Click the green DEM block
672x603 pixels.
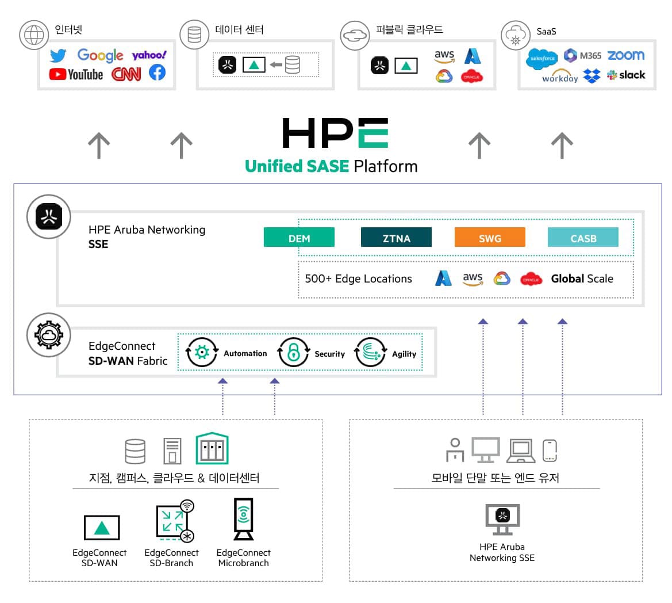click(x=299, y=238)
